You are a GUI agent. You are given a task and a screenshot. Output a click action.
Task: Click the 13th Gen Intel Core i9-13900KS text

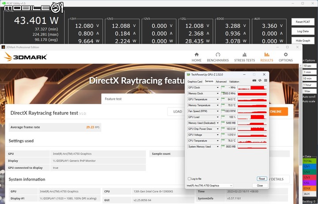(x=153, y=191)
